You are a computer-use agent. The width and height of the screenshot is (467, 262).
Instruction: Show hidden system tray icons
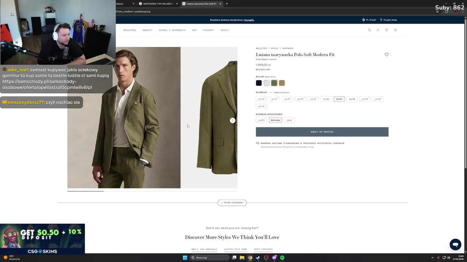point(432,258)
